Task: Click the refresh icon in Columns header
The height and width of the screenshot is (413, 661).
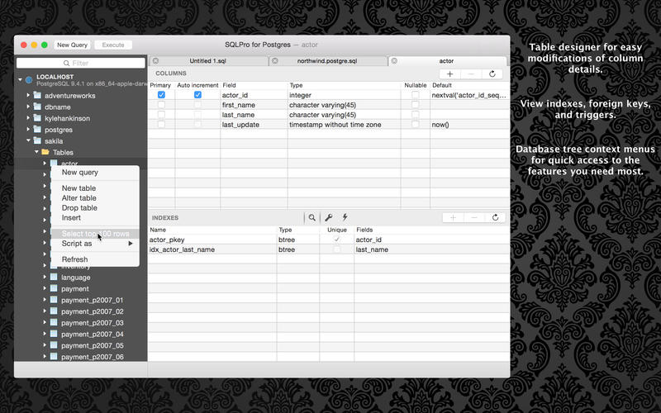Action: (x=493, y=74)
